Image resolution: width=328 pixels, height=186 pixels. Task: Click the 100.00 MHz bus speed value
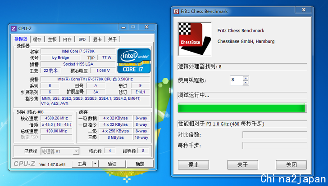pos(56,131)
